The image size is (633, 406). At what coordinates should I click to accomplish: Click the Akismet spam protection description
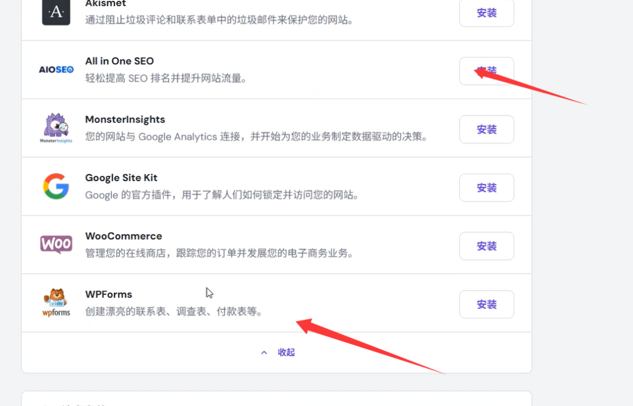click(x=219, y=20)
